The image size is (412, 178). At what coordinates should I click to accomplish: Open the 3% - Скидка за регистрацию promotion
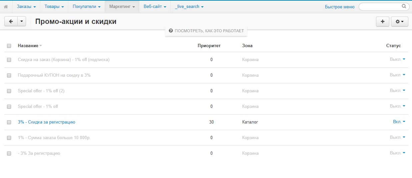(46, 122)
